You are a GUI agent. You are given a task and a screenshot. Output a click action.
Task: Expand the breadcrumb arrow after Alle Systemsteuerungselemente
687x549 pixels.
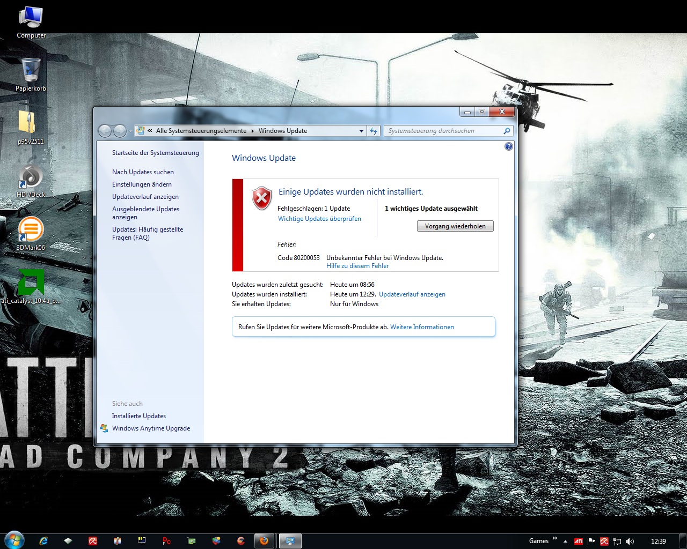[x=253, y=131]
